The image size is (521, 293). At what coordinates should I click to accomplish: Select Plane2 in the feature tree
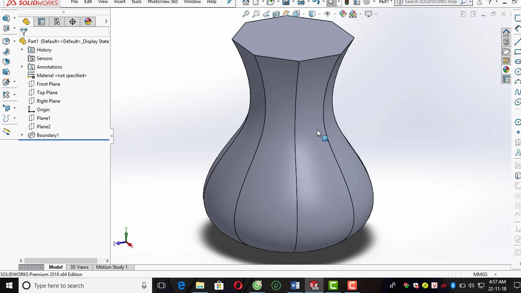point(43,127)
